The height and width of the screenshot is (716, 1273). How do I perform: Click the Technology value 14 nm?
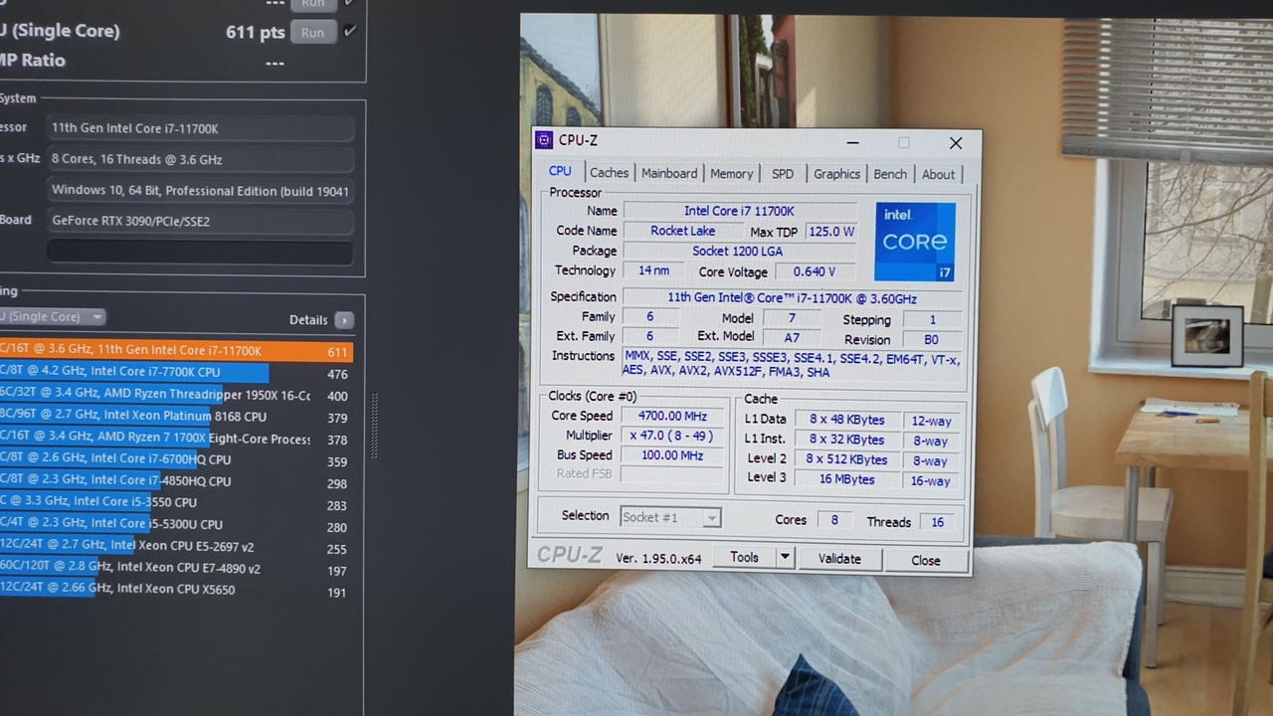pos(653,270)
